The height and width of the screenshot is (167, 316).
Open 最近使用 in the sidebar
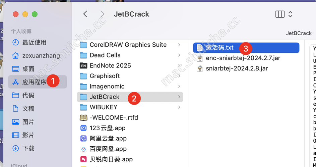click(x=34, y=42)
